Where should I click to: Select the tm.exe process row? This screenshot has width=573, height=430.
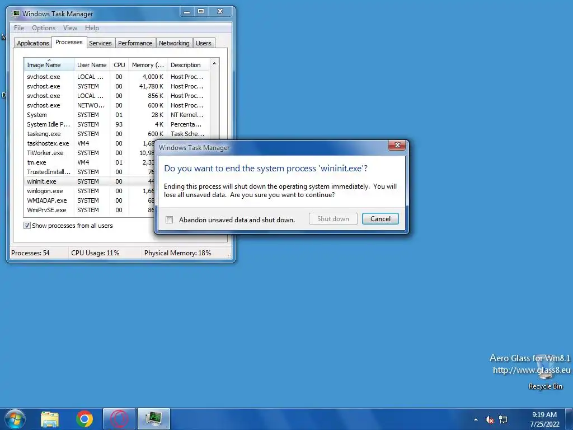[x=90, y=162]
